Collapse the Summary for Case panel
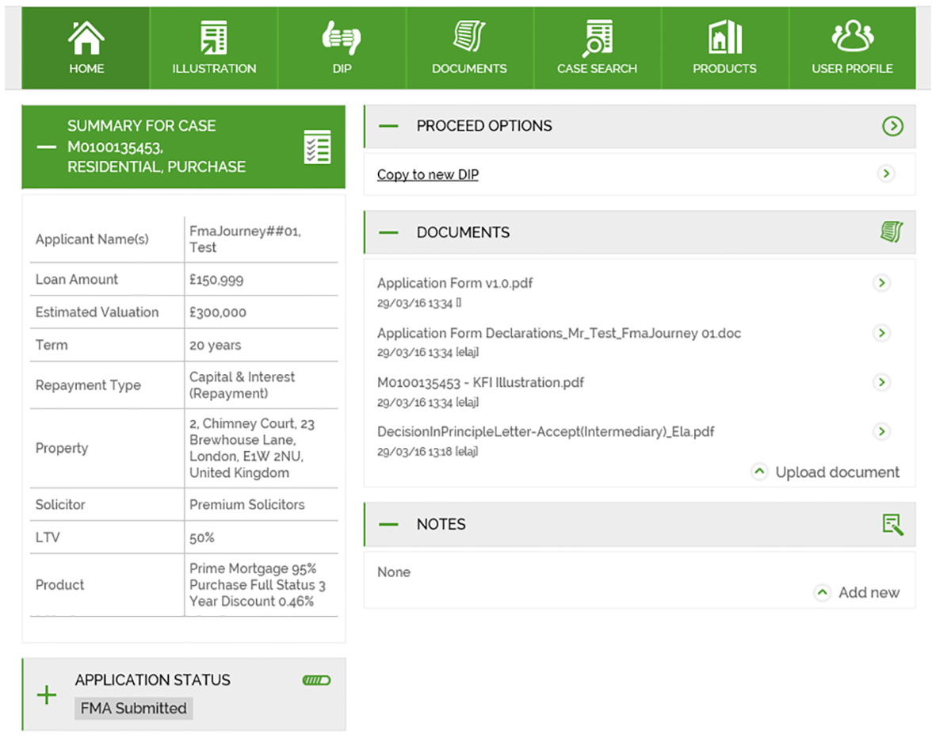The image size is (936, 742). coord(48,147)
